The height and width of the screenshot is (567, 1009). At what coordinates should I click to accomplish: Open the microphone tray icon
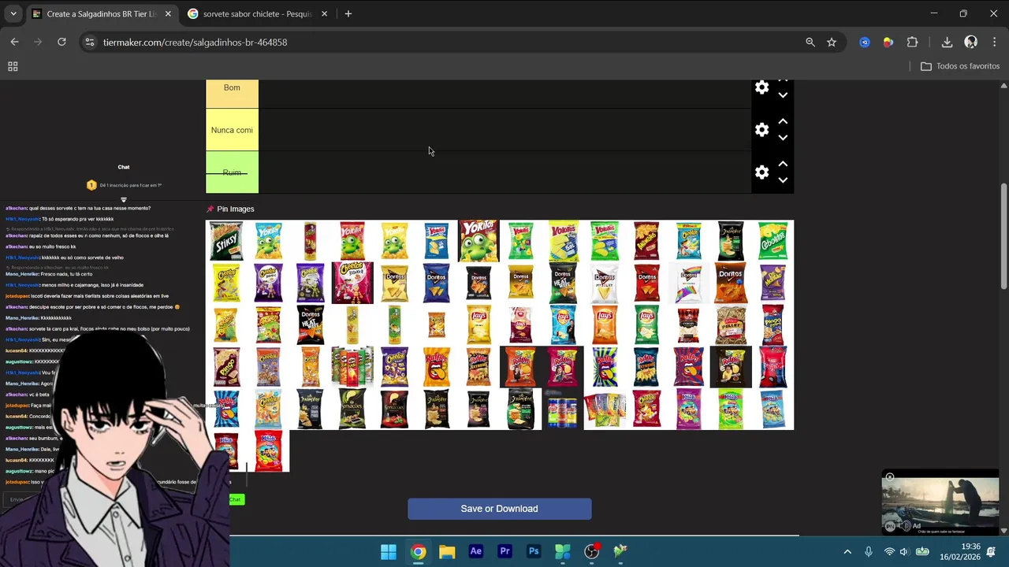pos(868,551)
